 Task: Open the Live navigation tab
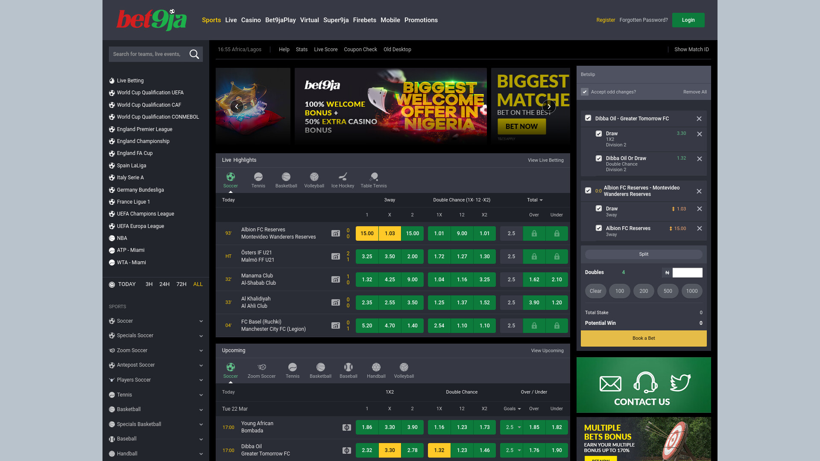coord(231,20)
